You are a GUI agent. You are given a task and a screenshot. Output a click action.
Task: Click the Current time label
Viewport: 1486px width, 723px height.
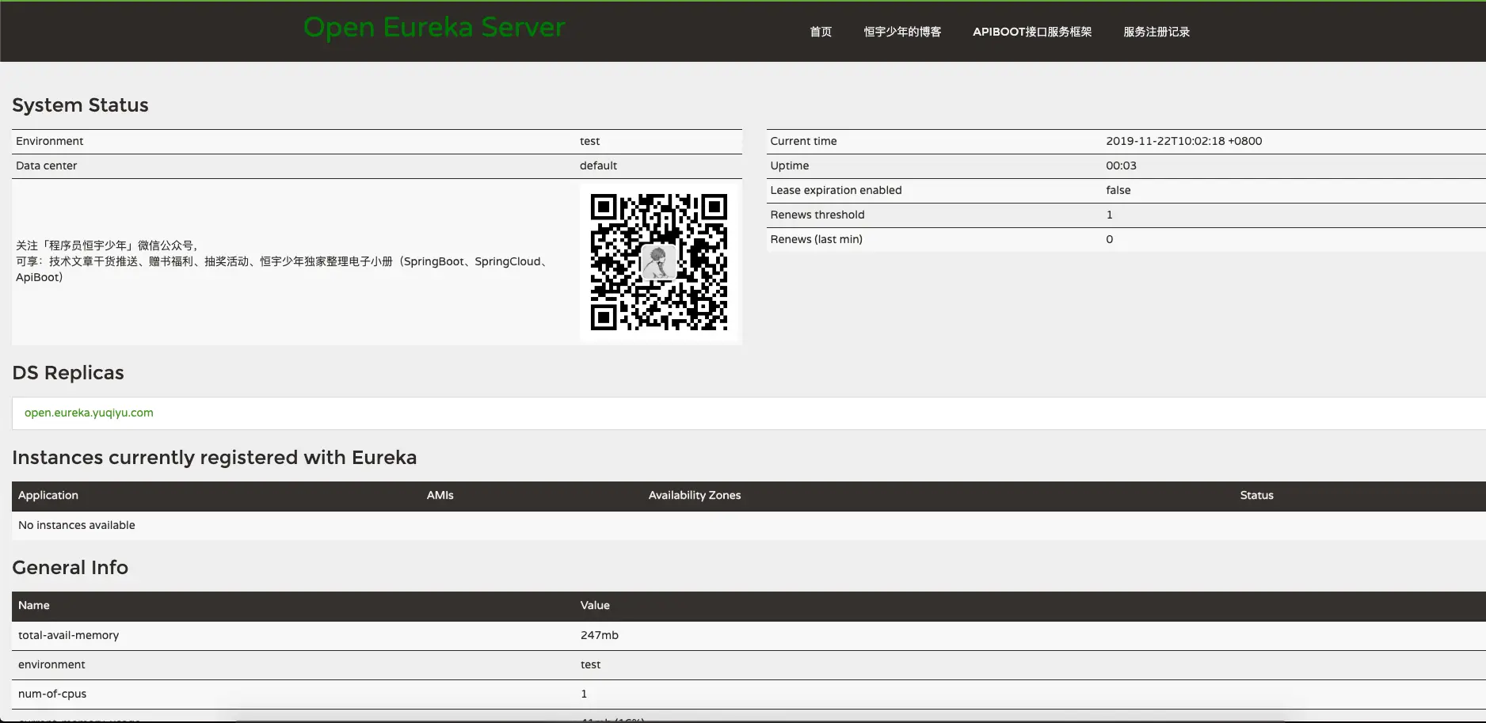coord(803,141)
